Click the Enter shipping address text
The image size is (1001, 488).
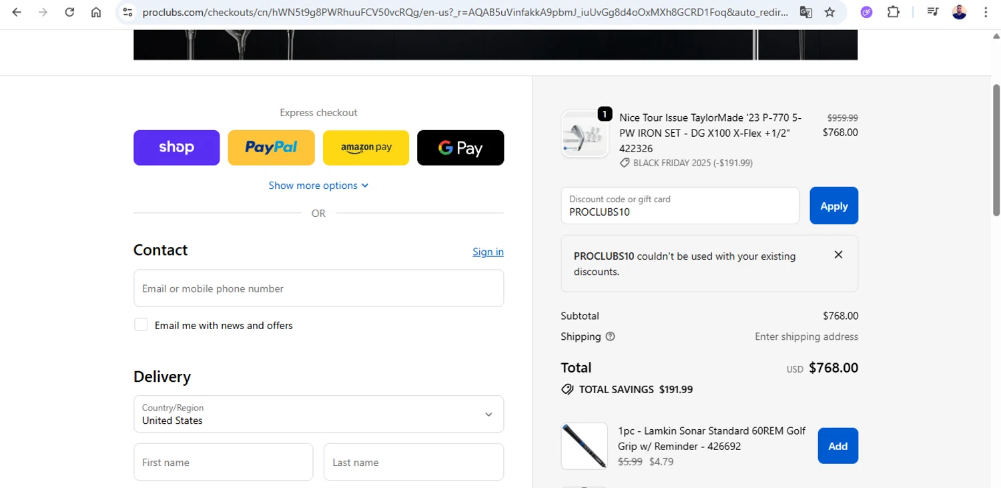(806, 336)
